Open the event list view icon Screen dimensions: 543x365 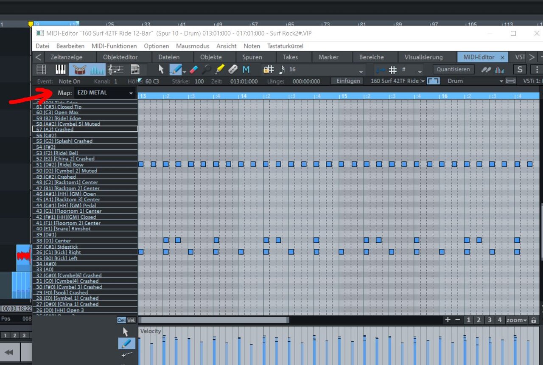pos(41,70)
